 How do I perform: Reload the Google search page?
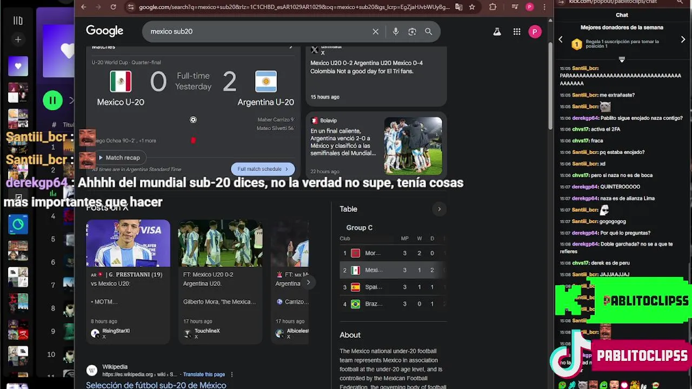113,7
